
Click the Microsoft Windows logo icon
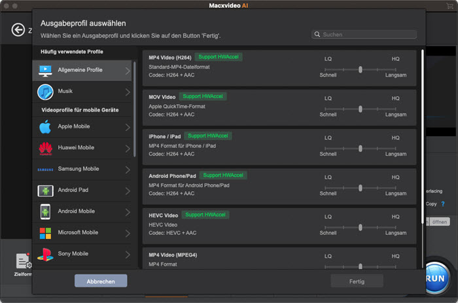(x=45, y=233)
